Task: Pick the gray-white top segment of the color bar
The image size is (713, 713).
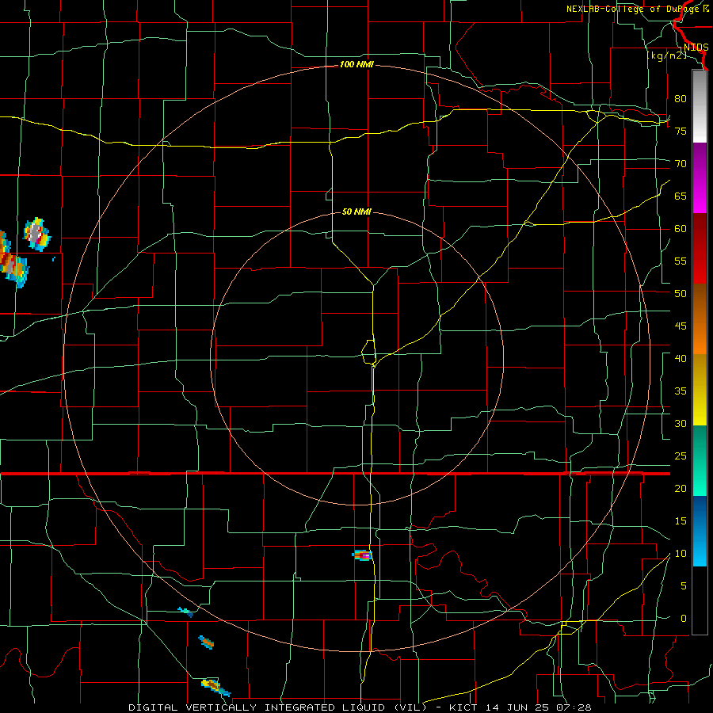Action: click(x=700, y=107)
